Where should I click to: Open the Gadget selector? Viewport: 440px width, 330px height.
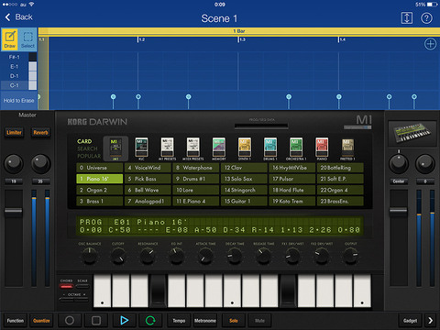pyautogui.click(x=410, y=321)
